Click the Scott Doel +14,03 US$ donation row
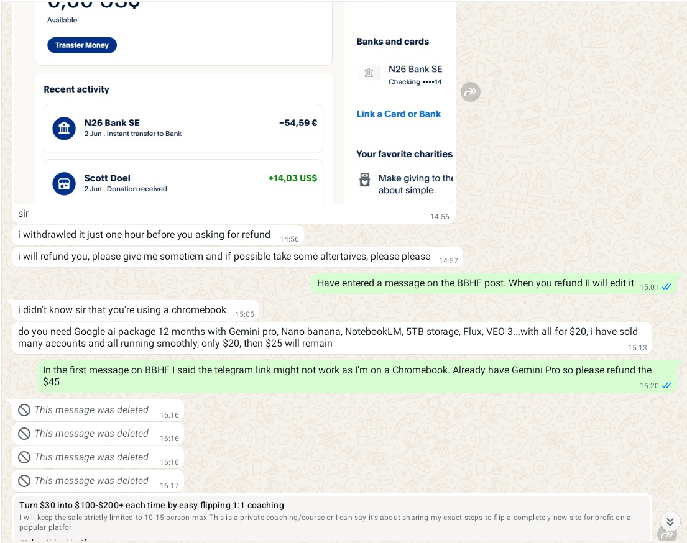687x543 pixels. click(183, 182)
